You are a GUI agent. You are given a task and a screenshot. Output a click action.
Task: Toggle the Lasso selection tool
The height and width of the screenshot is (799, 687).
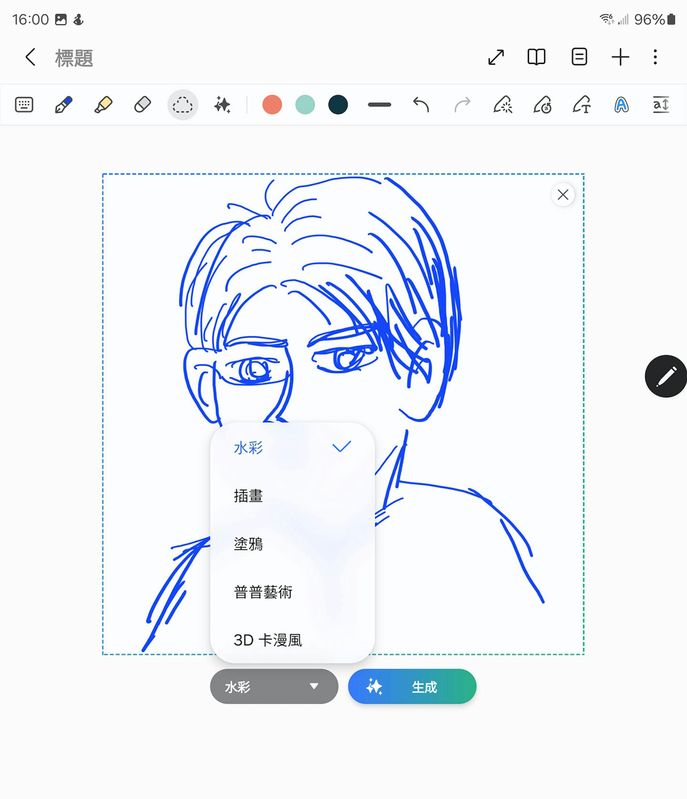pyautogui.click(x=182, y=105)
